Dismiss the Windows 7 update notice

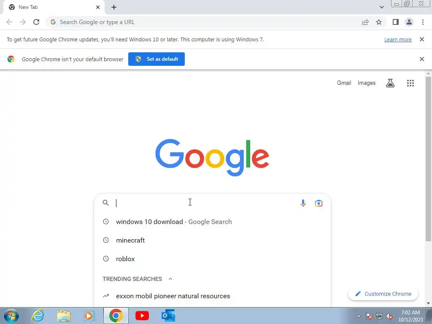421,39
